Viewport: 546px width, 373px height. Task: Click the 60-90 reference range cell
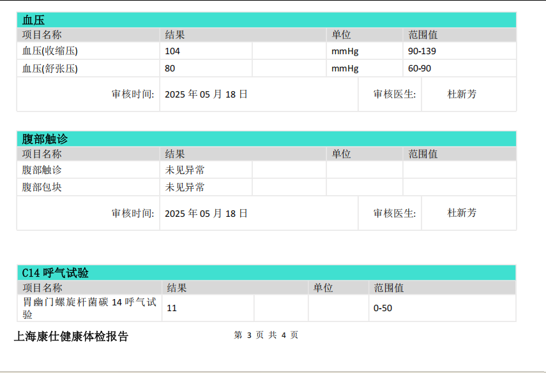tap(420, 68)
